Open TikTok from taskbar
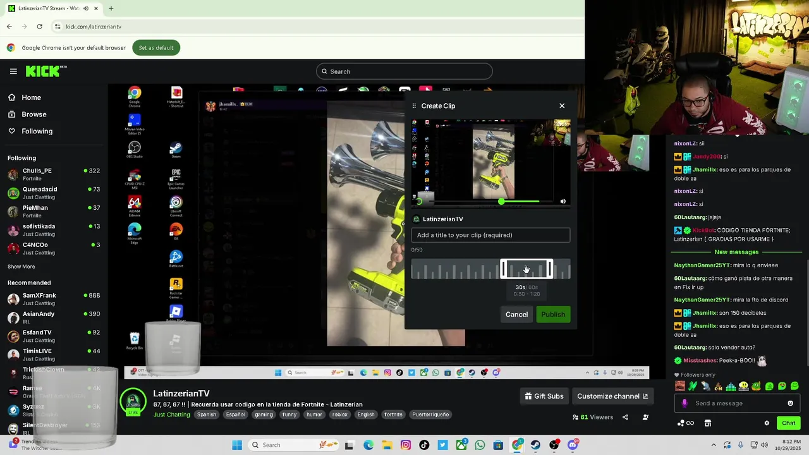 pos(424,445)
